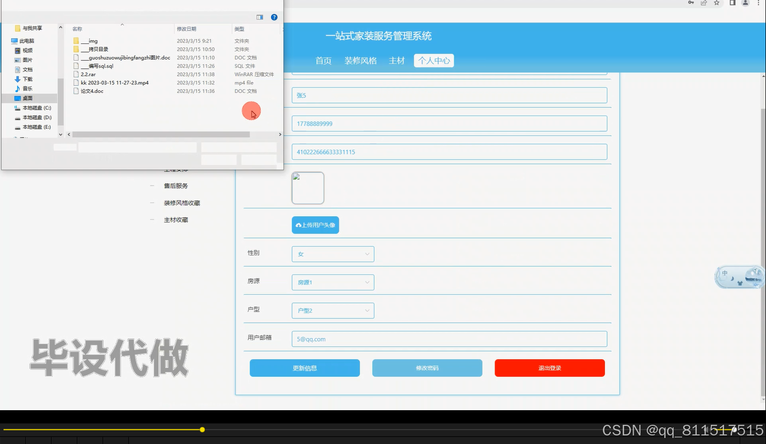Screen dimensions: 766x444
Task: Open the browser share icon
Action: 703,4
